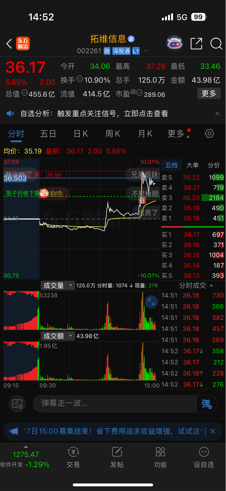Image resolution: width=226 pixels, height=491 pixels.
Task: Select 买3 row at 36.15
Action: 193,255
